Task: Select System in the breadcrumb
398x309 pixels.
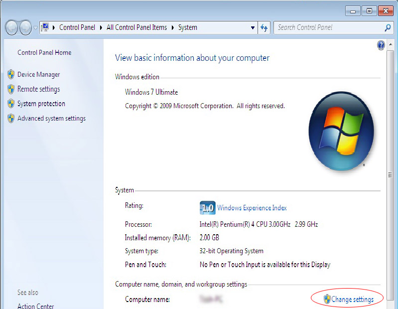Action: 188,27
